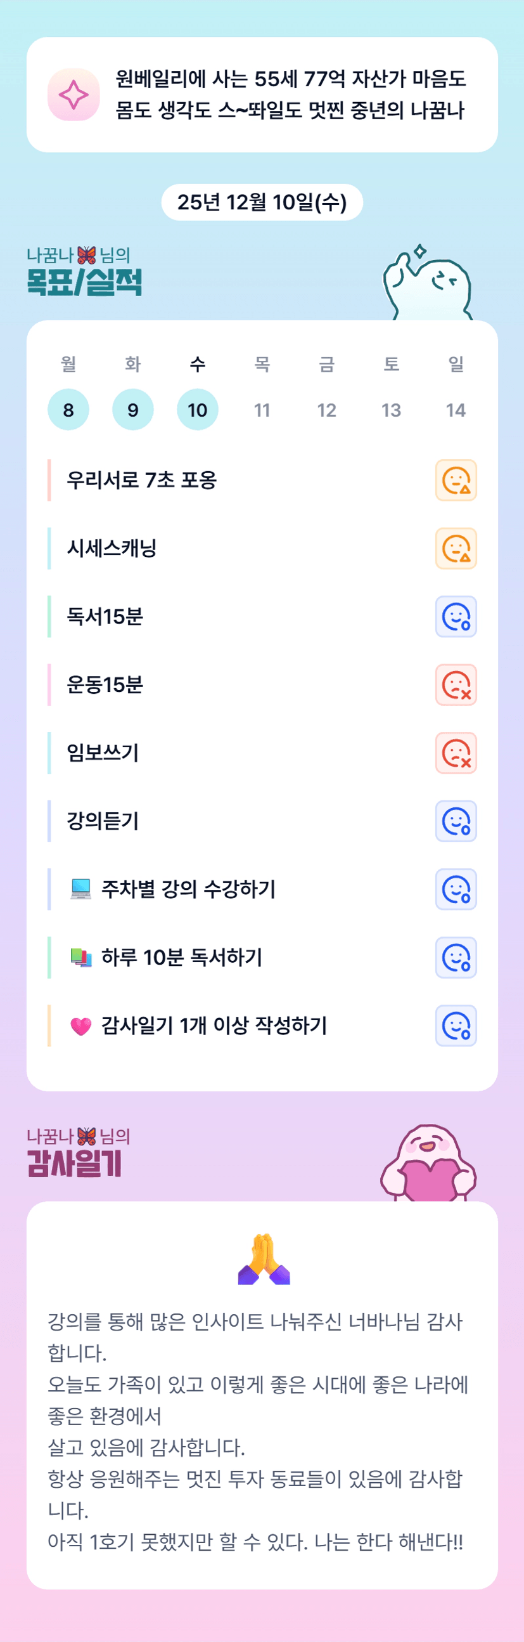Image resolution: width=524 pixels, height=1642 pixels.
Task: Click status icon for 감사일기 1개 이상 작성하기
Action: pyautogui.click(x=456, y=1026)
